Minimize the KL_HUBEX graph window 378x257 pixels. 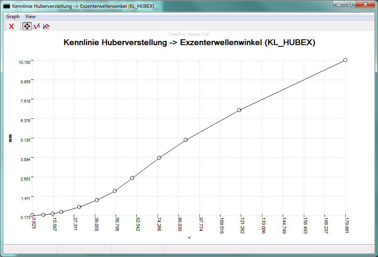click(x=339, y=5)
